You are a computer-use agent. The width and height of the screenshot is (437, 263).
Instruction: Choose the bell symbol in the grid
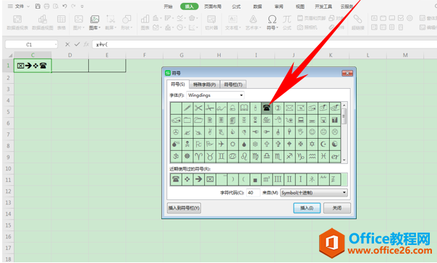[232, 108]
